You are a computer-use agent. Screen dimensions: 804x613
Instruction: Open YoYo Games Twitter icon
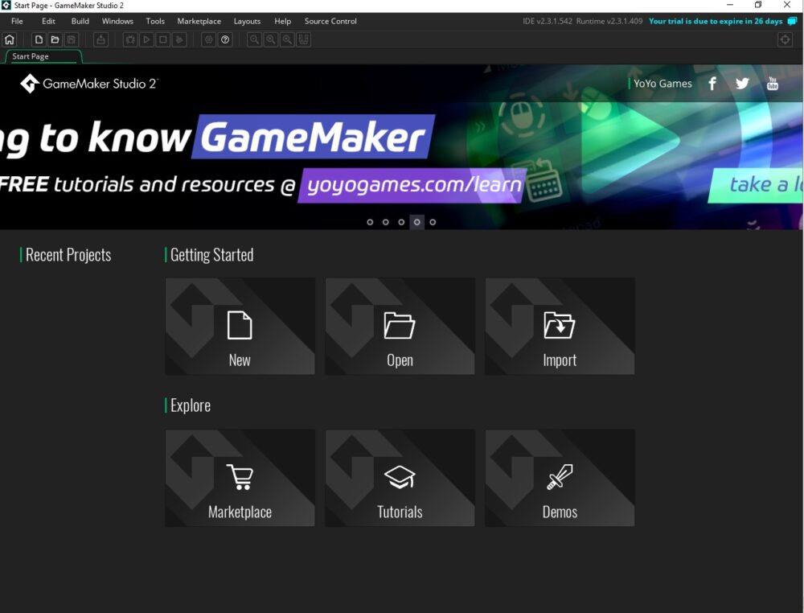[x=742, y=84]
